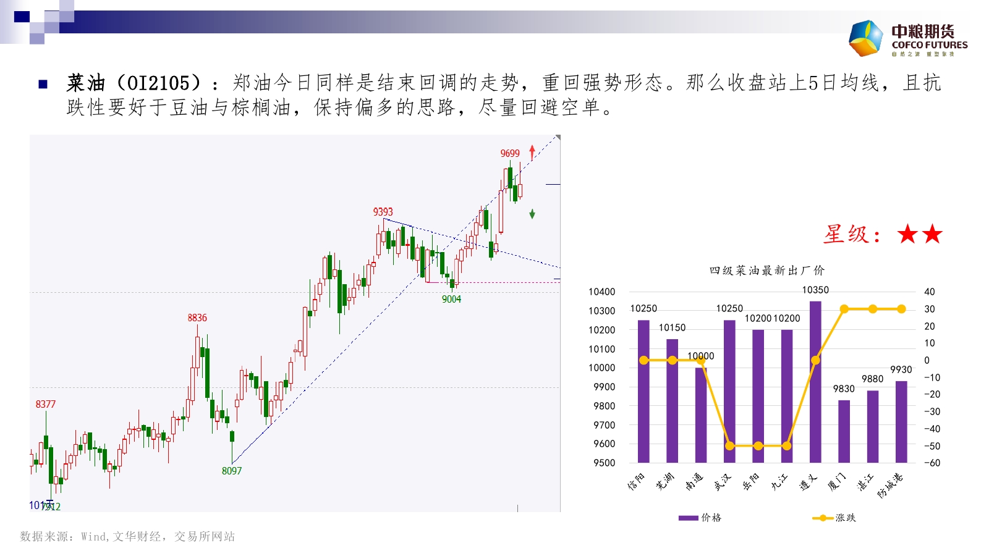The image size is (989, 556).
Task: Click the blue square bullet before 菜油
Action: click(x=43, y=84)
